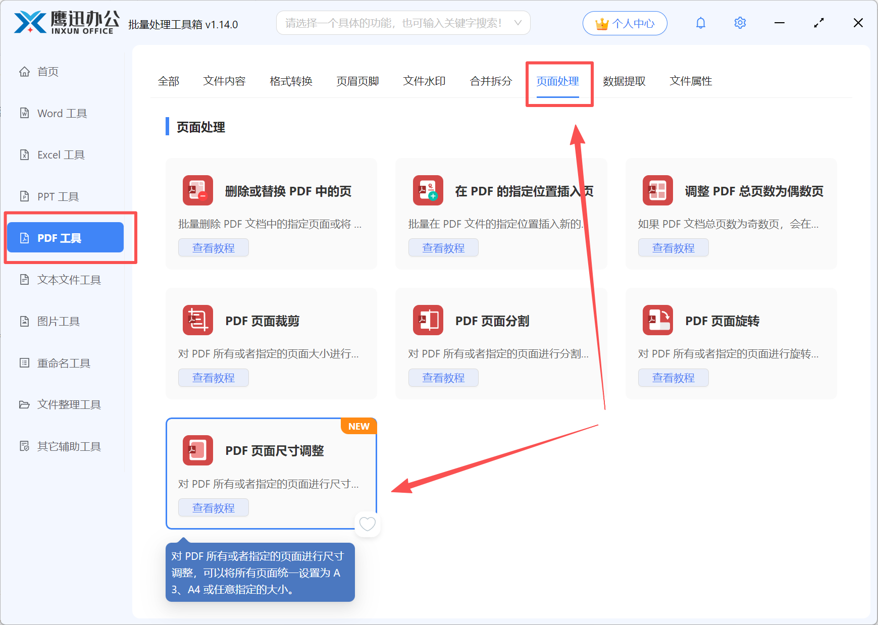Select the PDF 页面裁剪 tool icon

(x=198, y=320)
